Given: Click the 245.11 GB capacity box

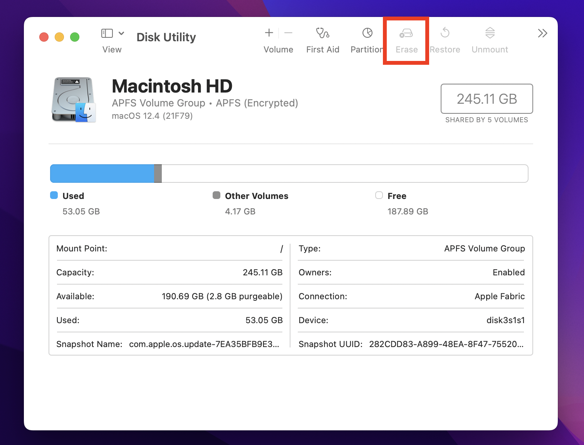Looking at the screenshot, I should coord(487,99).
